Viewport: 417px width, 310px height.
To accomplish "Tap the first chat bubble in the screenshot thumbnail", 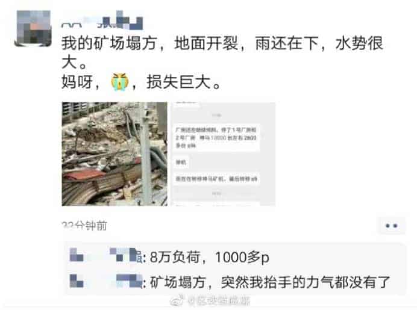I will tap(216, 138).
